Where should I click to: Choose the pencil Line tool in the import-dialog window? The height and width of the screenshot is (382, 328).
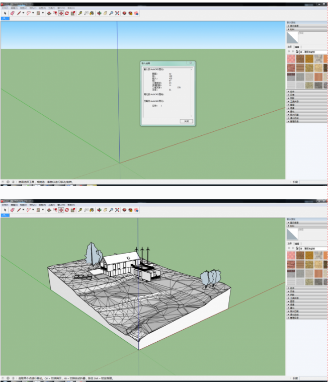pos(19,13)
